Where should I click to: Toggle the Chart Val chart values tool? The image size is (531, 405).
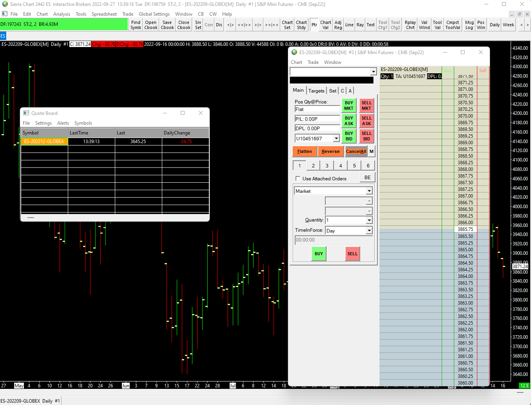[x=326, y=25]
